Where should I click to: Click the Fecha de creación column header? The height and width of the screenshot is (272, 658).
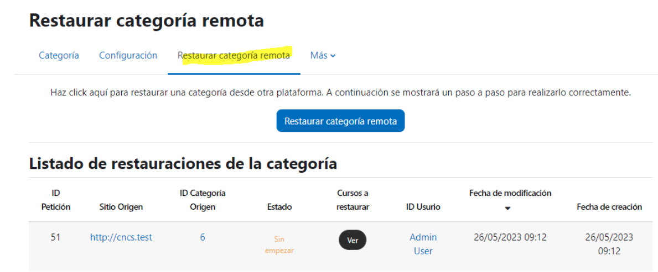click(609, 207)
